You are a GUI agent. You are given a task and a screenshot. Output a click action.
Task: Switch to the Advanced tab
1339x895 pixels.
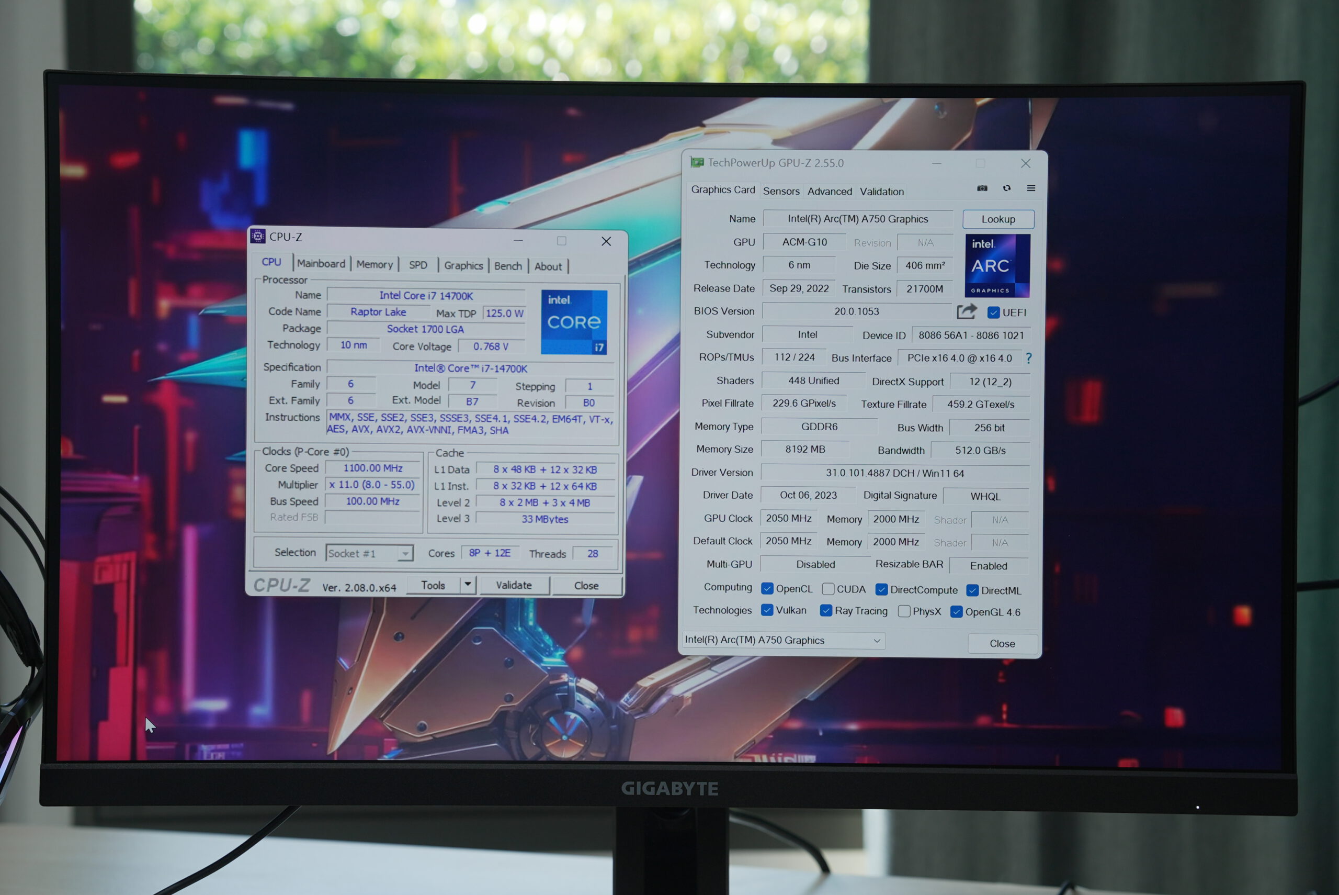coord(830,192)
